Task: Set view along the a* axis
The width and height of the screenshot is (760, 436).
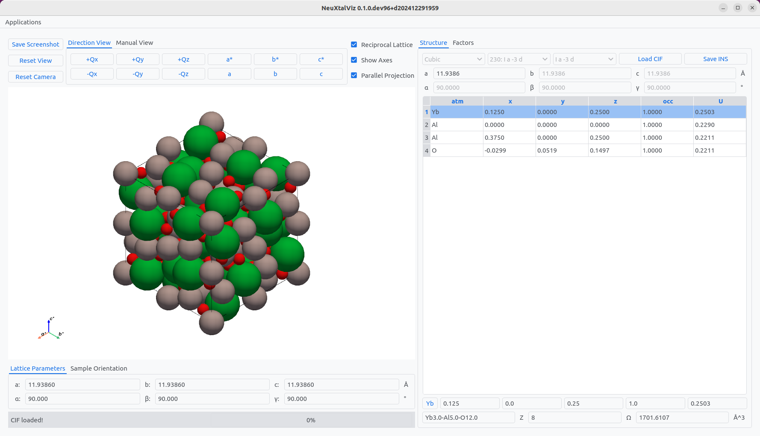Action: (x=230, y=59)
